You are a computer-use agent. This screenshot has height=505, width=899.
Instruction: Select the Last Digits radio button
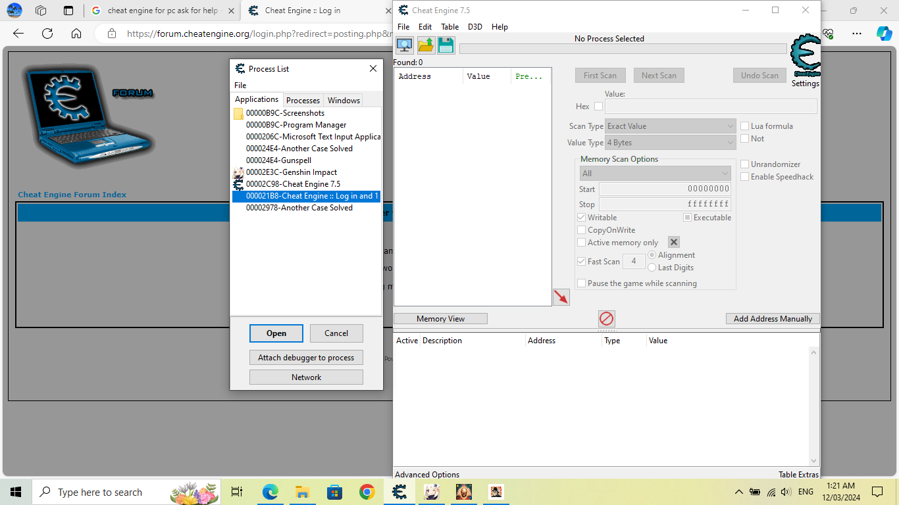point(652,267)
